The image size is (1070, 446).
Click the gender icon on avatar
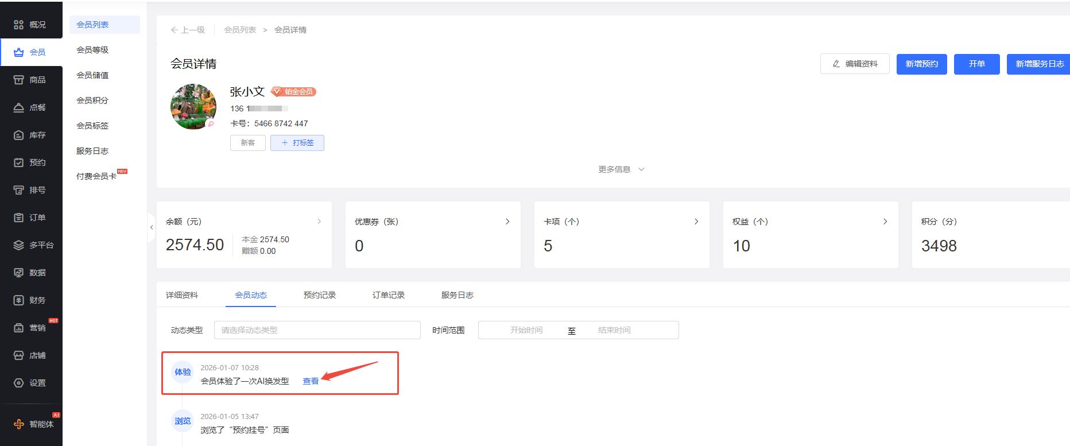pos(211,123)
